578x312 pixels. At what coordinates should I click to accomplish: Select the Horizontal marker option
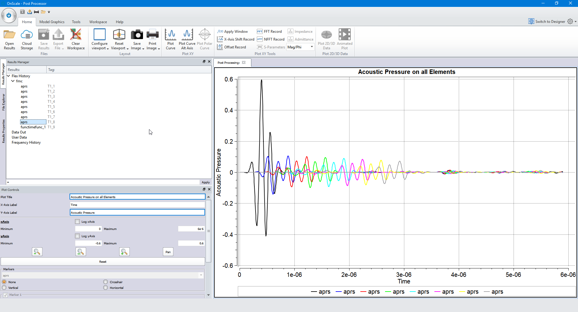click(x=105, y=288)
